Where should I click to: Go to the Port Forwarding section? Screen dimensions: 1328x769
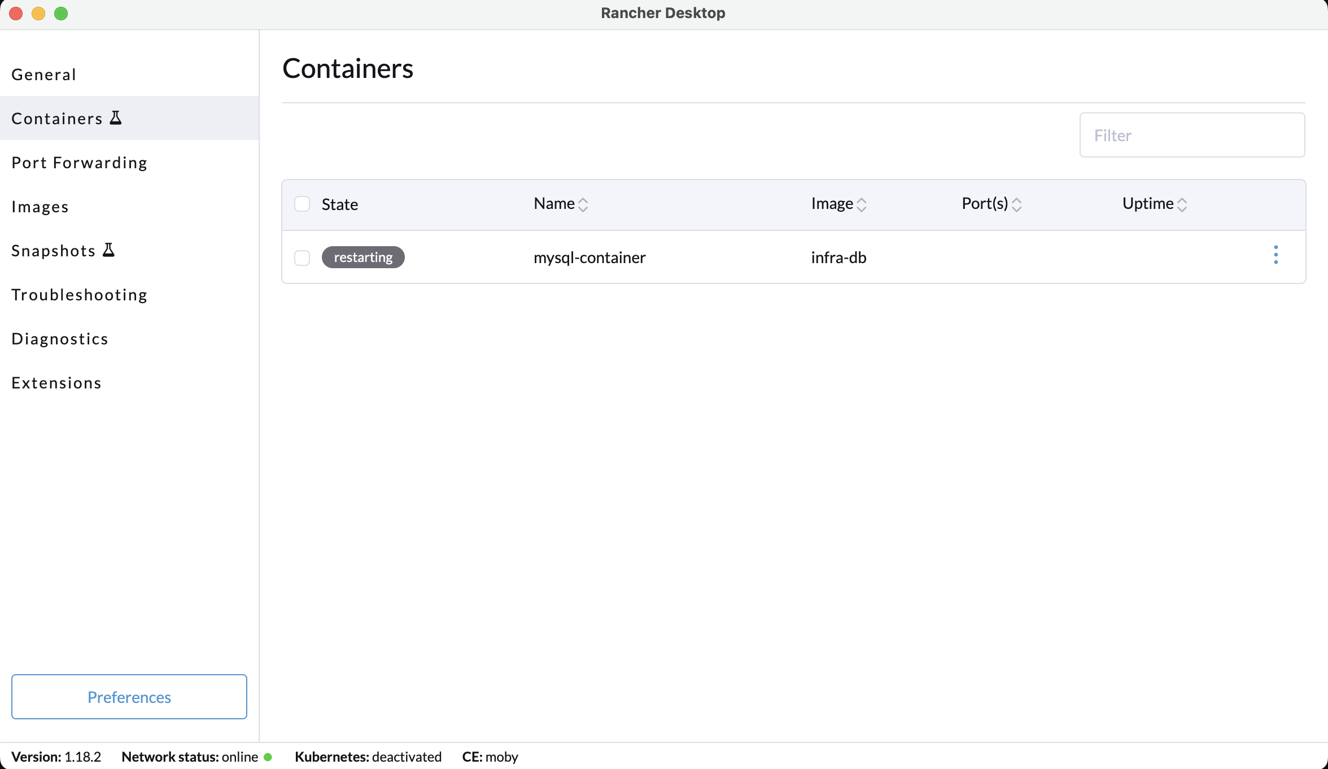click(x=80, y=163)
